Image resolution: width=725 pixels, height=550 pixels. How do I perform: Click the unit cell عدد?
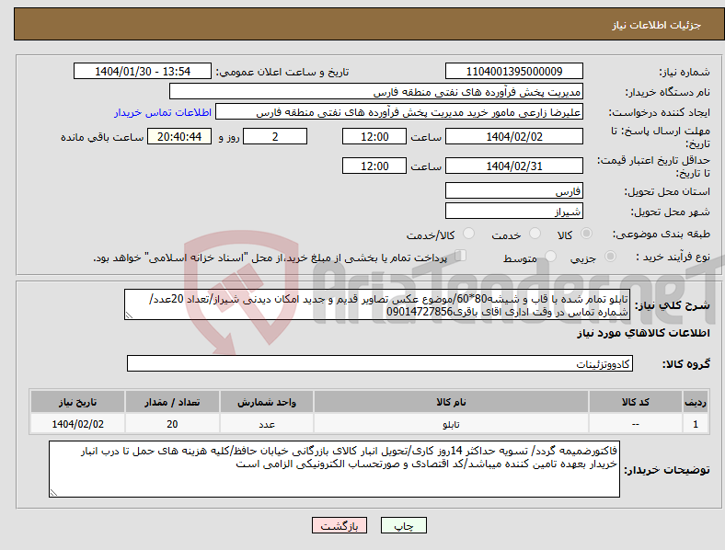tap(267, 424)
